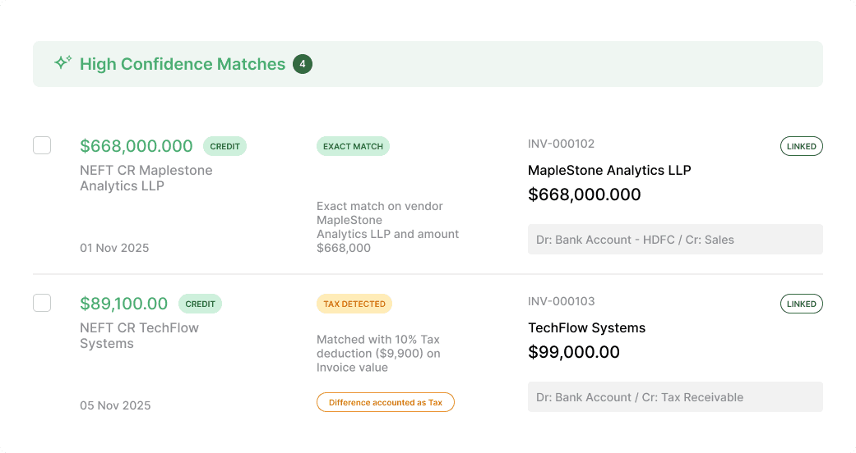Click the green $668,000.000 transaction amount
Screen dimensions: 856x453
tap(136, 146)
